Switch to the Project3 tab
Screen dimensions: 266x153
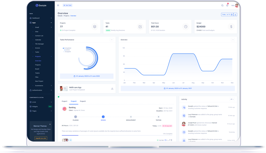pos(83,101)
